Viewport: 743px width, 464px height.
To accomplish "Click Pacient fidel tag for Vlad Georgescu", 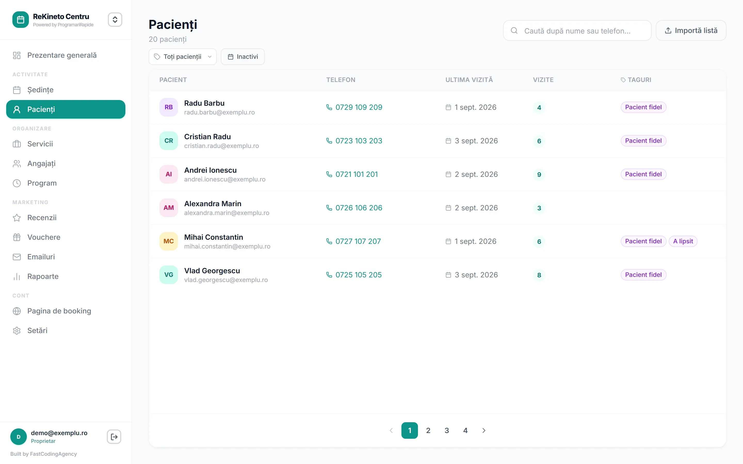I will click(x=643, y=275).
